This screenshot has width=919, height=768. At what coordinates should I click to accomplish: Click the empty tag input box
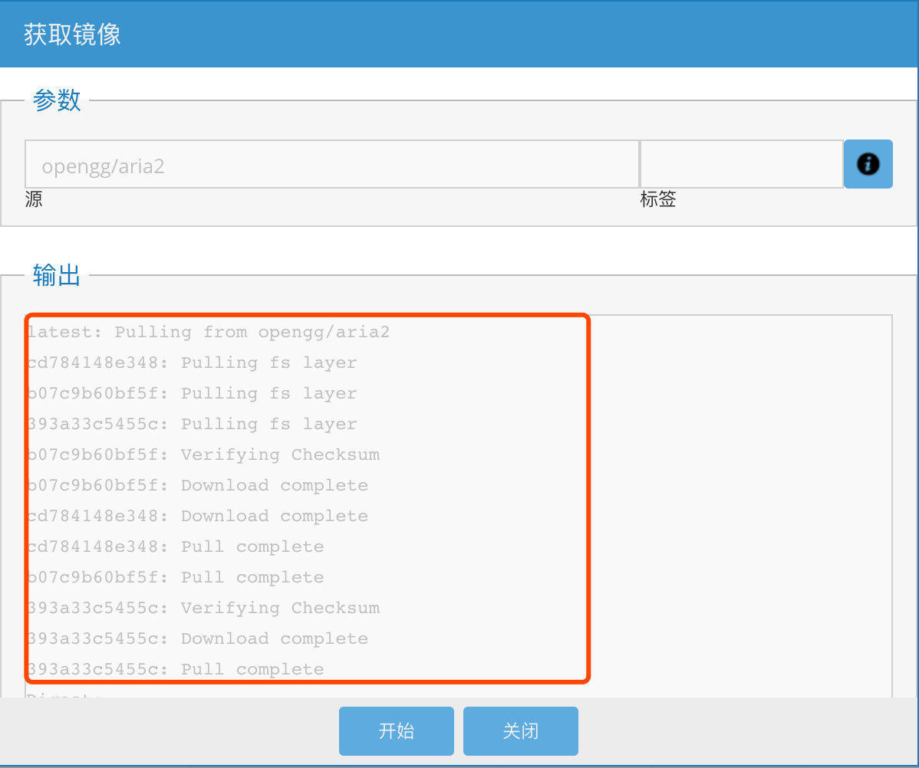click(x=740, y=164)
